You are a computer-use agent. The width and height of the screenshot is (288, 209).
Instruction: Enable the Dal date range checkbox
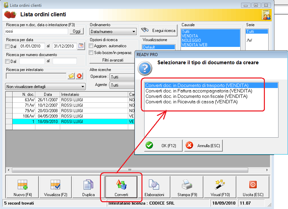pos(7,46)
